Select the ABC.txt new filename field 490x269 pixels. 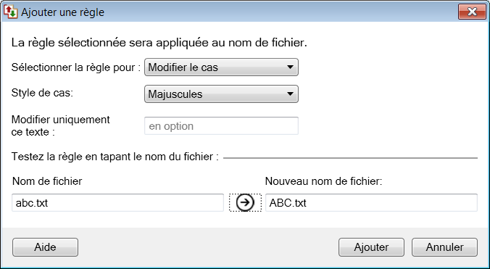[371, 203]
